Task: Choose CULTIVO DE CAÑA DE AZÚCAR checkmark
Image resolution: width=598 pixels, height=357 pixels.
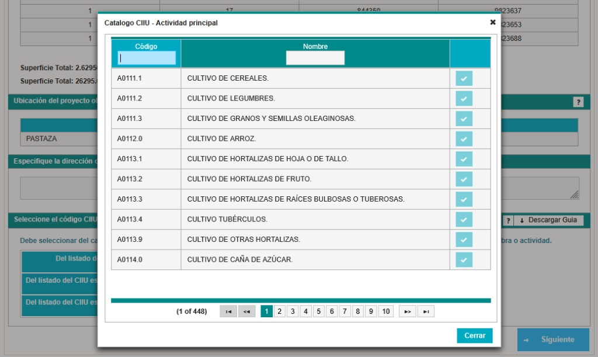Action: tap(464, 260)
